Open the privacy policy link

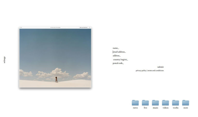141,71
